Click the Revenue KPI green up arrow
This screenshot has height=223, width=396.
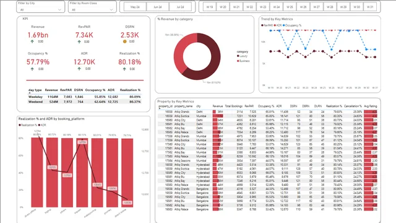(x=32, y=42)
